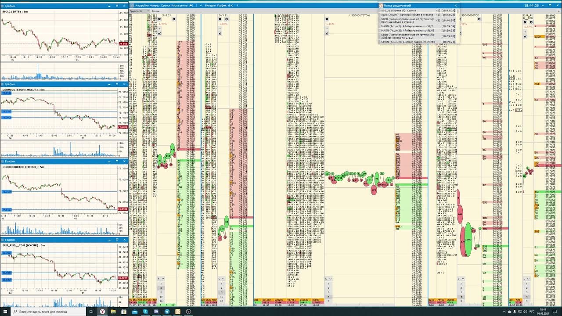Open Skype from the taskbar
The height and width of the screenshot is (316, 562).
[146, 312]
